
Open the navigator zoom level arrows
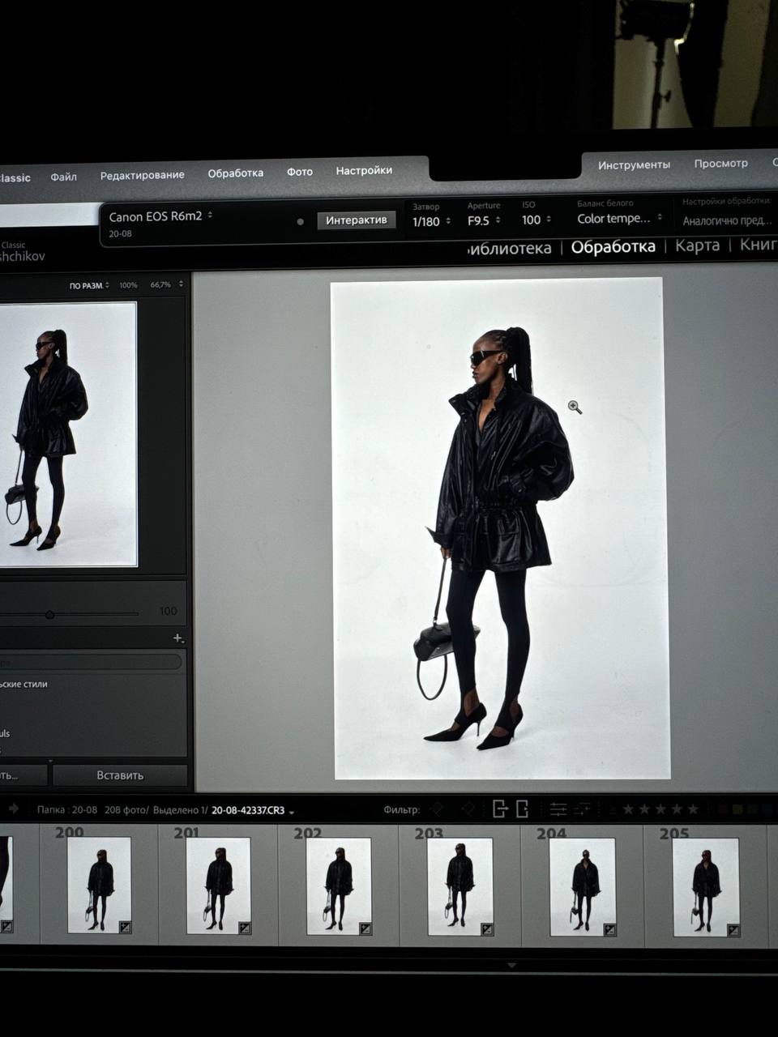click(x=181, y=284)
